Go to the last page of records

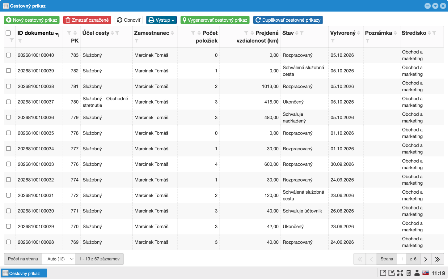[437, 259]
